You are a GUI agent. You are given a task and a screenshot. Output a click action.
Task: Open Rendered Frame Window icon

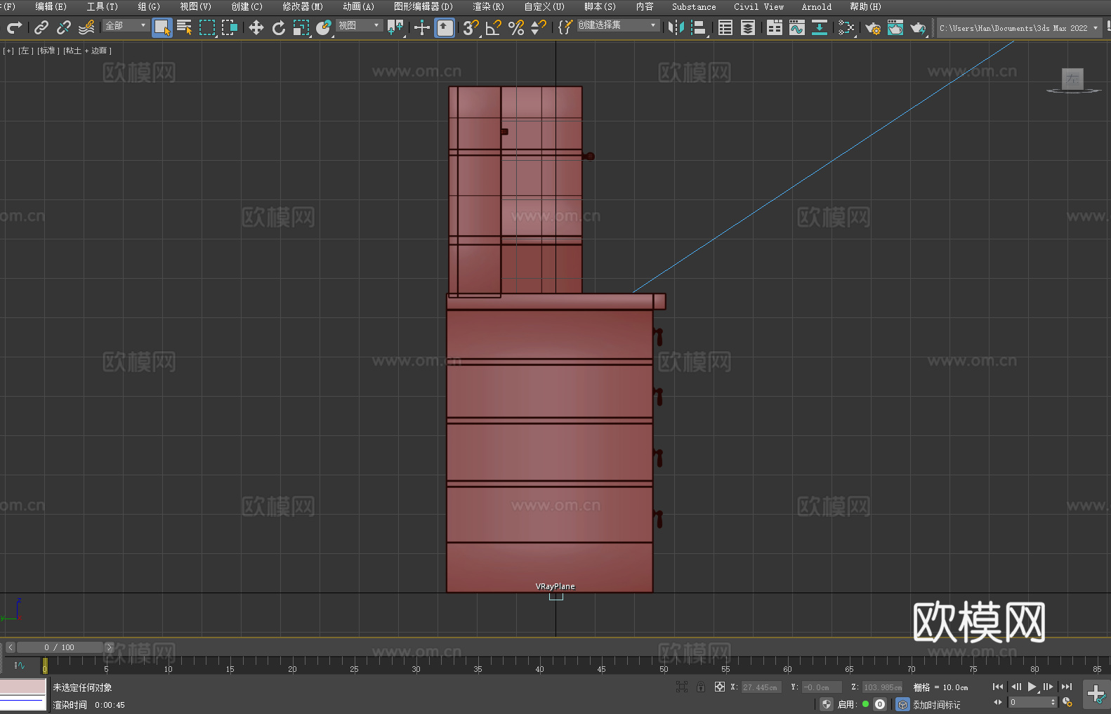click(895, 27)
